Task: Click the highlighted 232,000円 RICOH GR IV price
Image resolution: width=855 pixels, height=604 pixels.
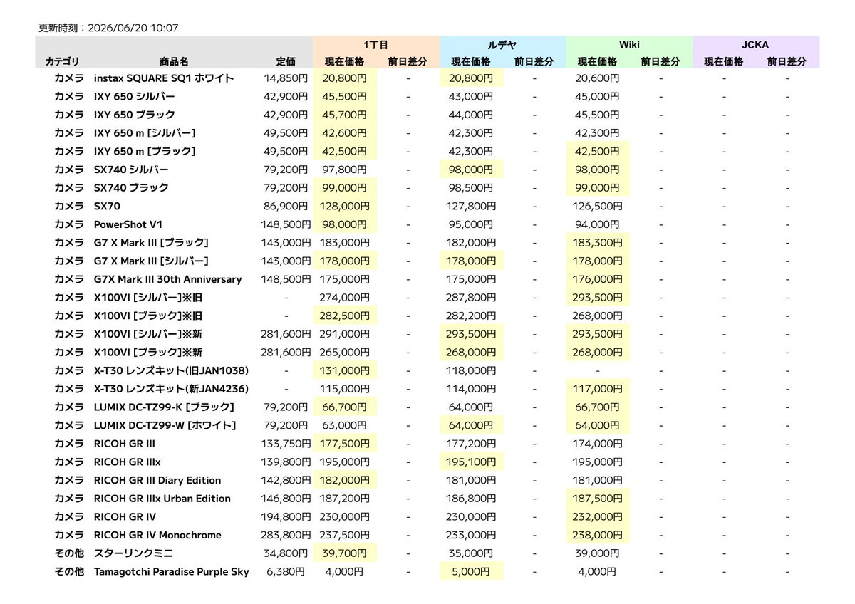Action: [x=598, y=516]
